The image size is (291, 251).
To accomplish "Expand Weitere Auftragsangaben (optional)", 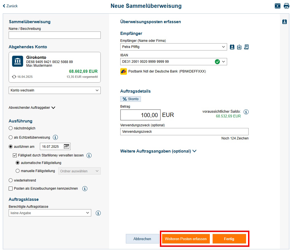I will tap(158, 151).
